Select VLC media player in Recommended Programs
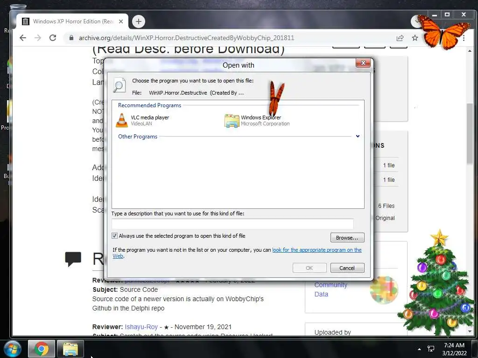This screenshot has width=478, height=358. 142,120
